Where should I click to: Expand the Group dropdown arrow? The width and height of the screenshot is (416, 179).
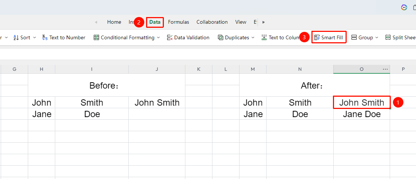point(376,38)
